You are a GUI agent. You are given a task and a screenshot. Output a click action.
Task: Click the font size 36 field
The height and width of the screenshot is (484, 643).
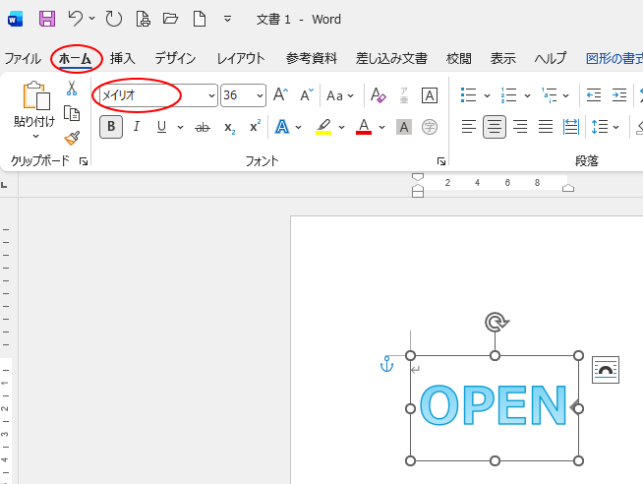[x=237, y=95]
